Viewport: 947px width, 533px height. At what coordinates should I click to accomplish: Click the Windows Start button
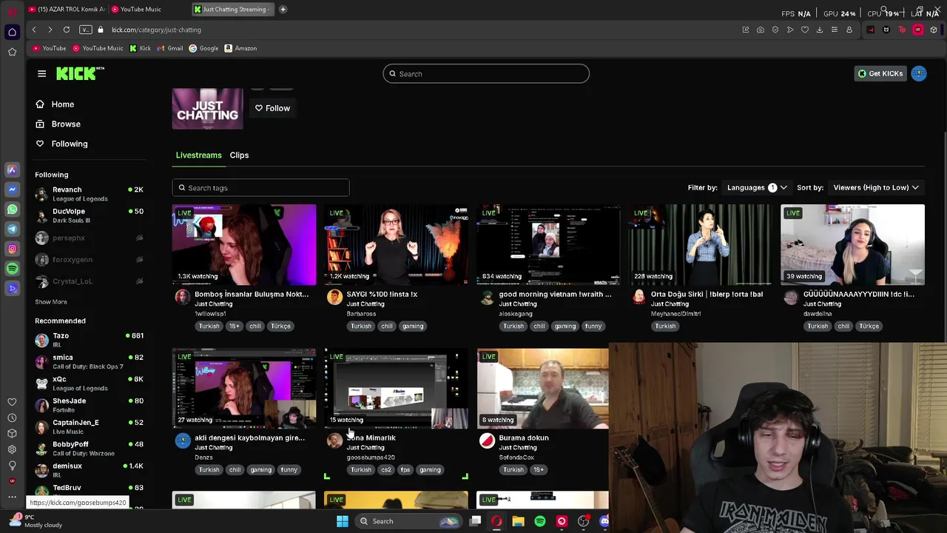pyautogui.click(x=343, y=521)
